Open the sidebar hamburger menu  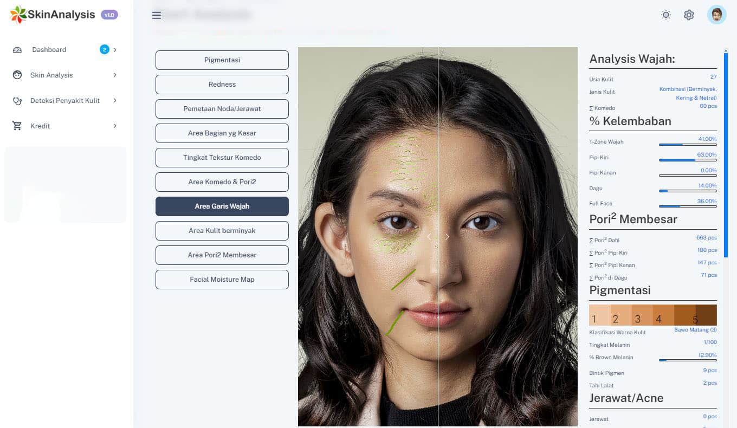(157, 15)
